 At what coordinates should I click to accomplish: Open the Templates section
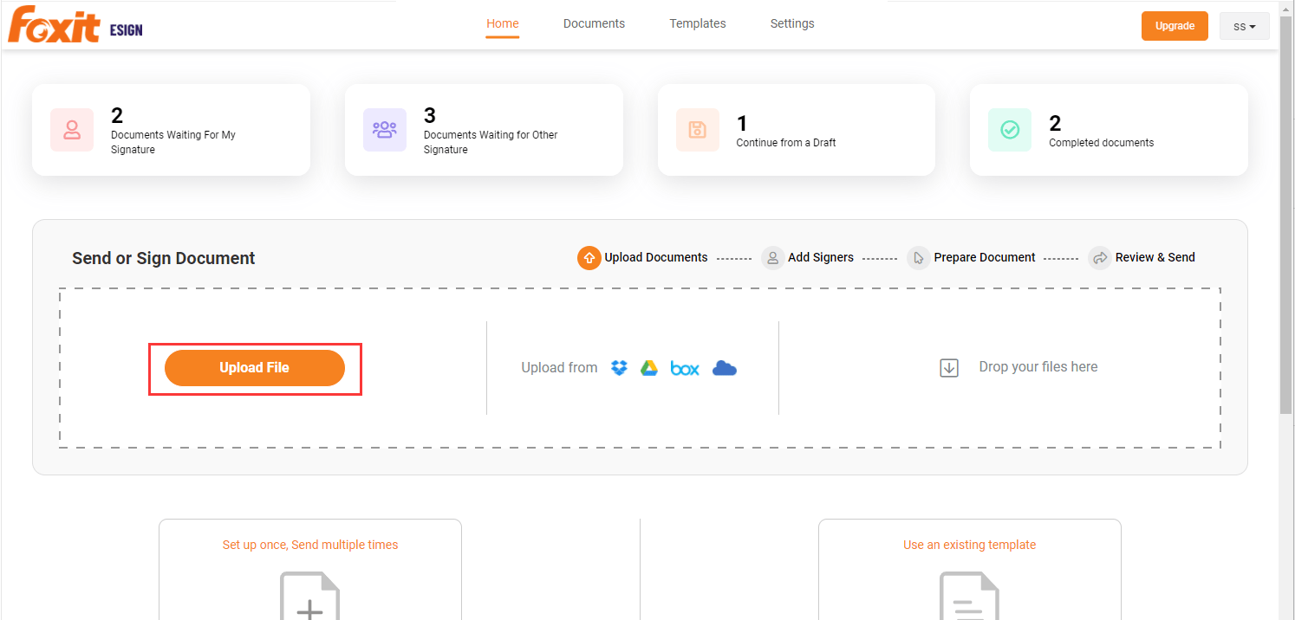tap(697, 23)
